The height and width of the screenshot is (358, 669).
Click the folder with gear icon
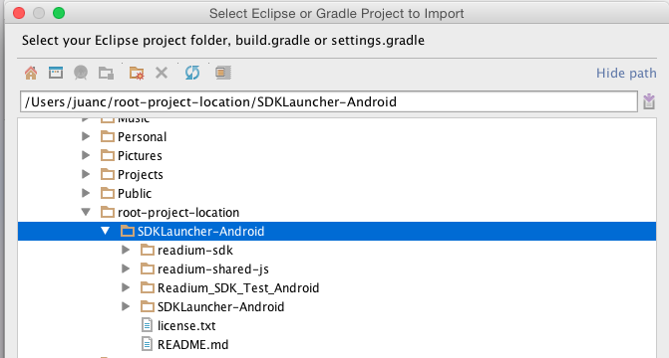click(x=137, y=73)
